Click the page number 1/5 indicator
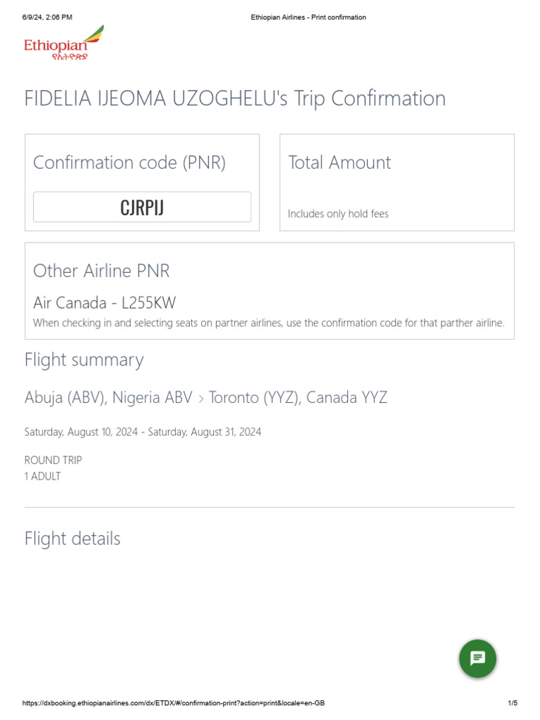Screen dimensions: 540x720 click(x=512, y=703)
